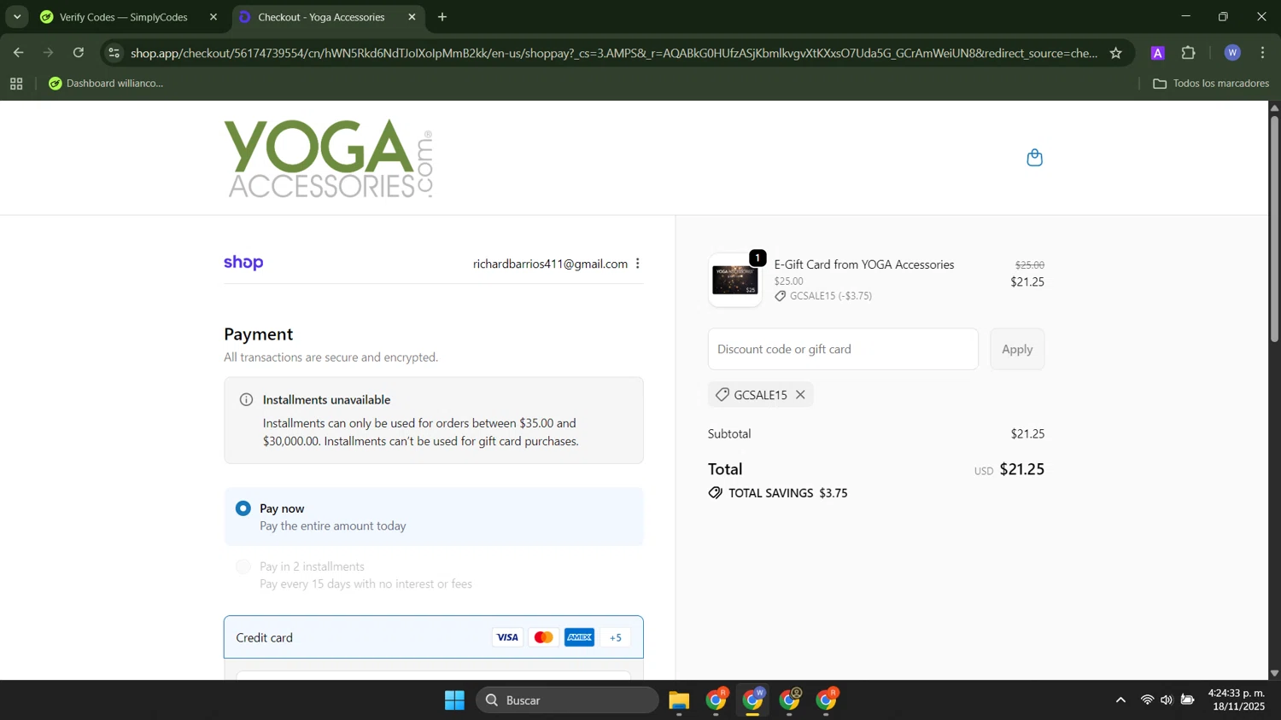Click the Total Savings tag icon
The height and width of the screenshot is (720, 1281).
(x=716, y=493)
